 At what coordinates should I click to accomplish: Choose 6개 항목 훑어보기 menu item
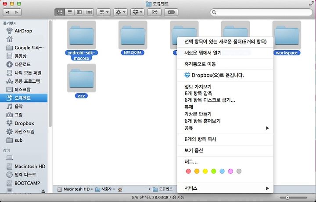tap(225, 121)
